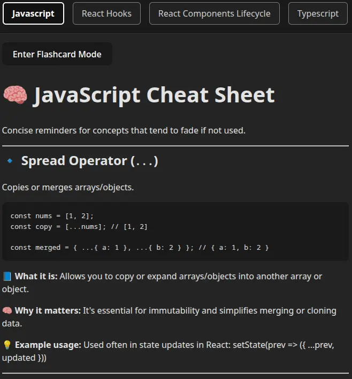Click the bold 'What it is:' label
352x379 pixels.
coord(36,277)
